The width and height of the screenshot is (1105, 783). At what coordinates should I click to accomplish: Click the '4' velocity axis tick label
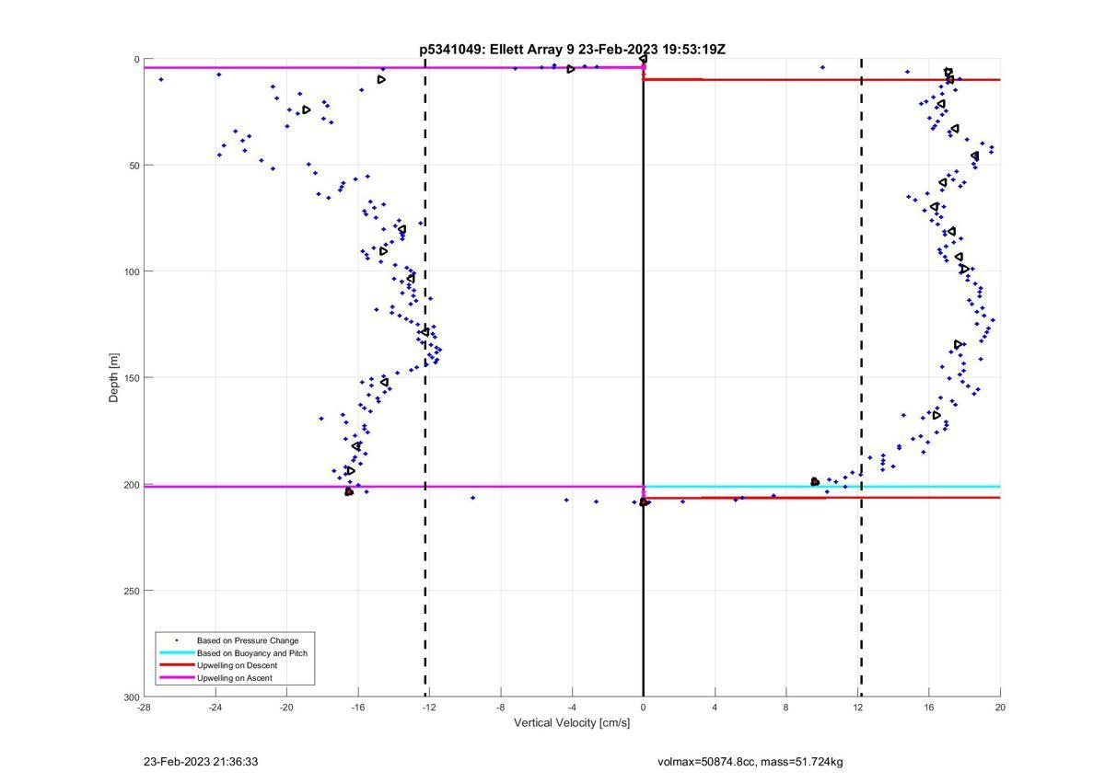[715, 708]
